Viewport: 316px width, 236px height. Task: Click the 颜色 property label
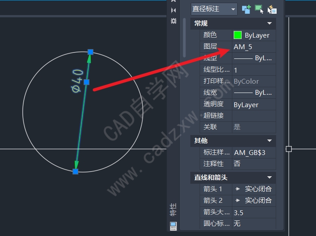(x=210, y=35)
